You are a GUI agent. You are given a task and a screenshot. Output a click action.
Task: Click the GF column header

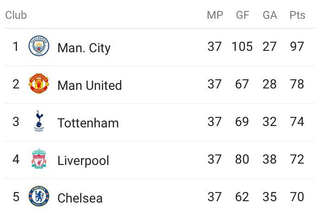243,15
